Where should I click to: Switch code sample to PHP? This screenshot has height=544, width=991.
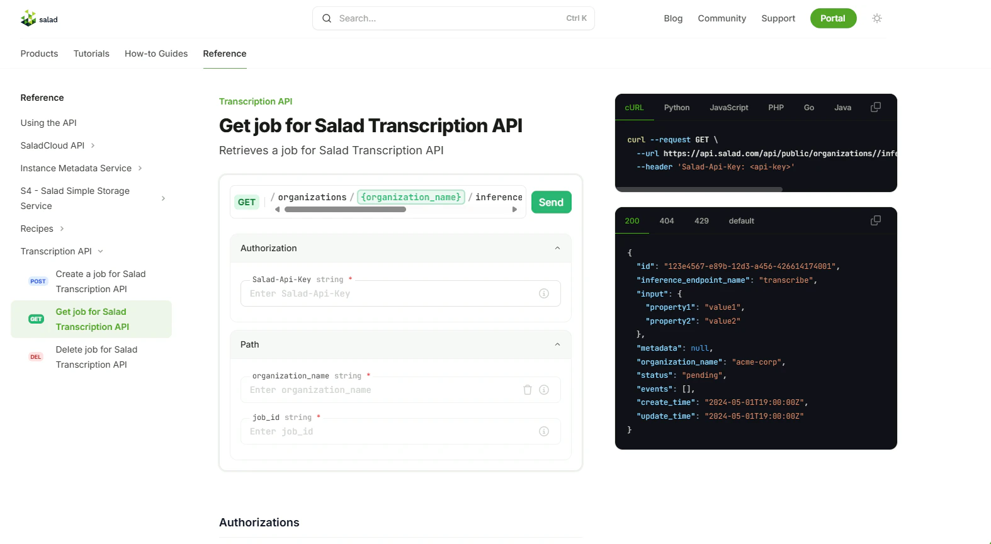(776, 108)
